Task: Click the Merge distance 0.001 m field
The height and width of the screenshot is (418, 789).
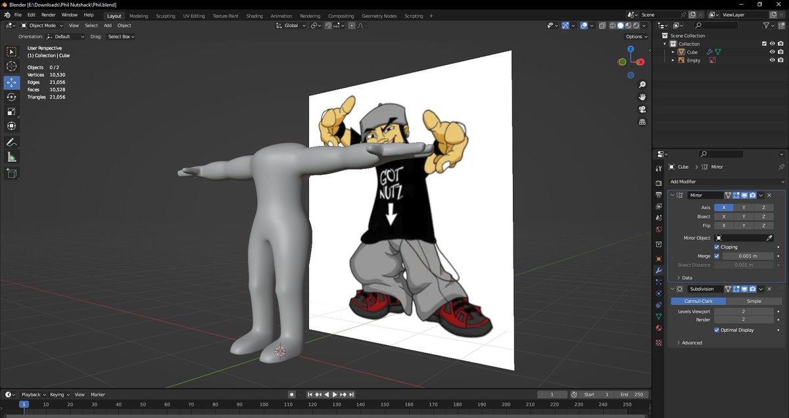Action: [x=748, y=256]
